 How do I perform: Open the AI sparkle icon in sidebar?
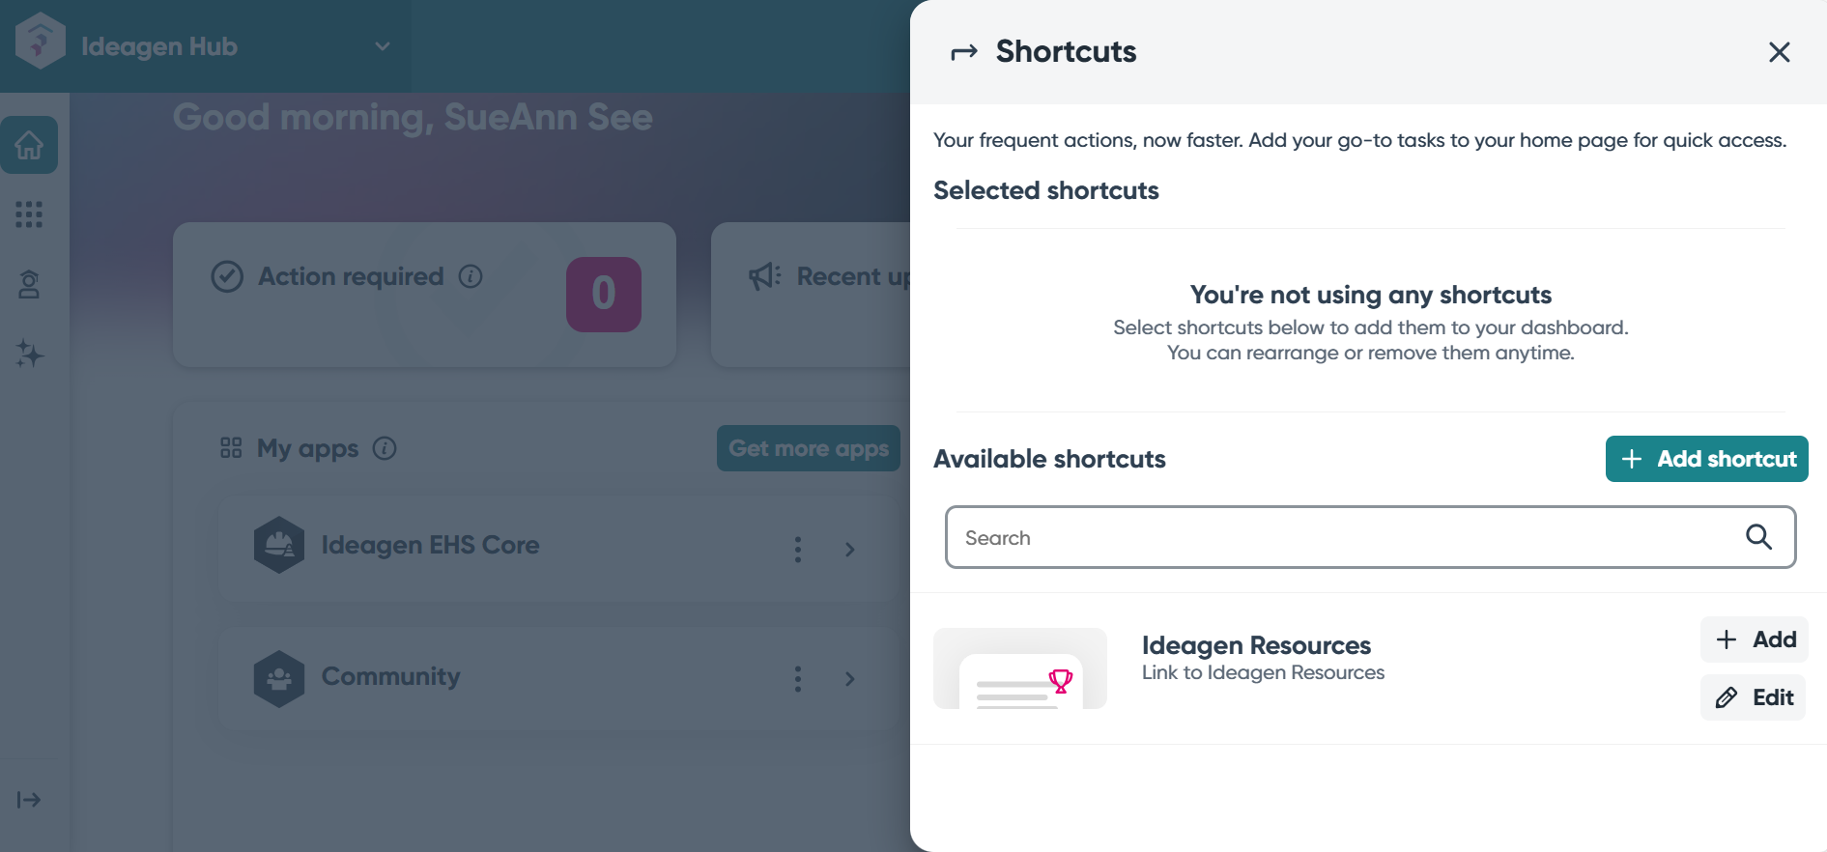tap(29, 355)
